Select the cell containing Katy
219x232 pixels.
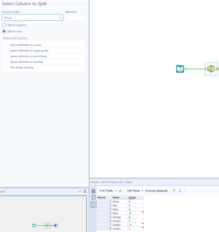(x=120, y=205)
